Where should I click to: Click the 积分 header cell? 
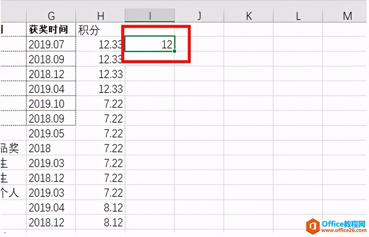100,29
